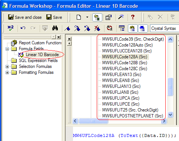Select MW6UFLUCCEAN128 (Src) function
Viewport: 179px width, 141px height.
(x=127, y=51)
